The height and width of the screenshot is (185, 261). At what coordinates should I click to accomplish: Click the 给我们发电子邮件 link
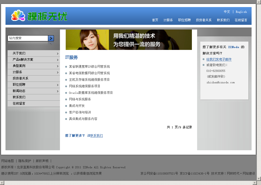point(219,59)
